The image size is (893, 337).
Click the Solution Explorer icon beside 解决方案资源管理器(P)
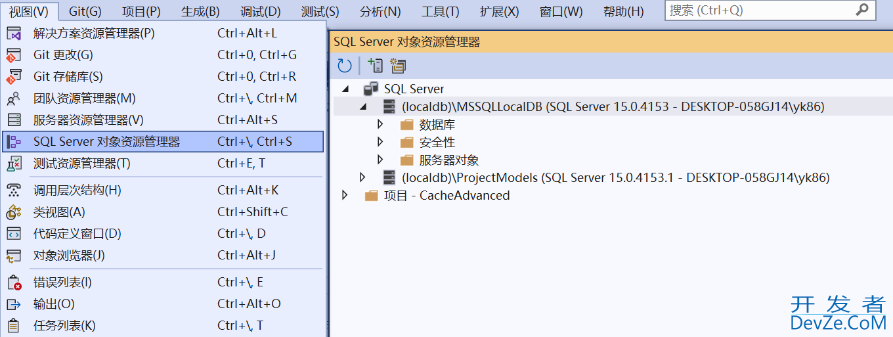click(x=14, y=34)
